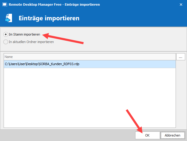The image size is (187, 141).
Task: Click the blank space right of the radio options
Action: point(135,38)
